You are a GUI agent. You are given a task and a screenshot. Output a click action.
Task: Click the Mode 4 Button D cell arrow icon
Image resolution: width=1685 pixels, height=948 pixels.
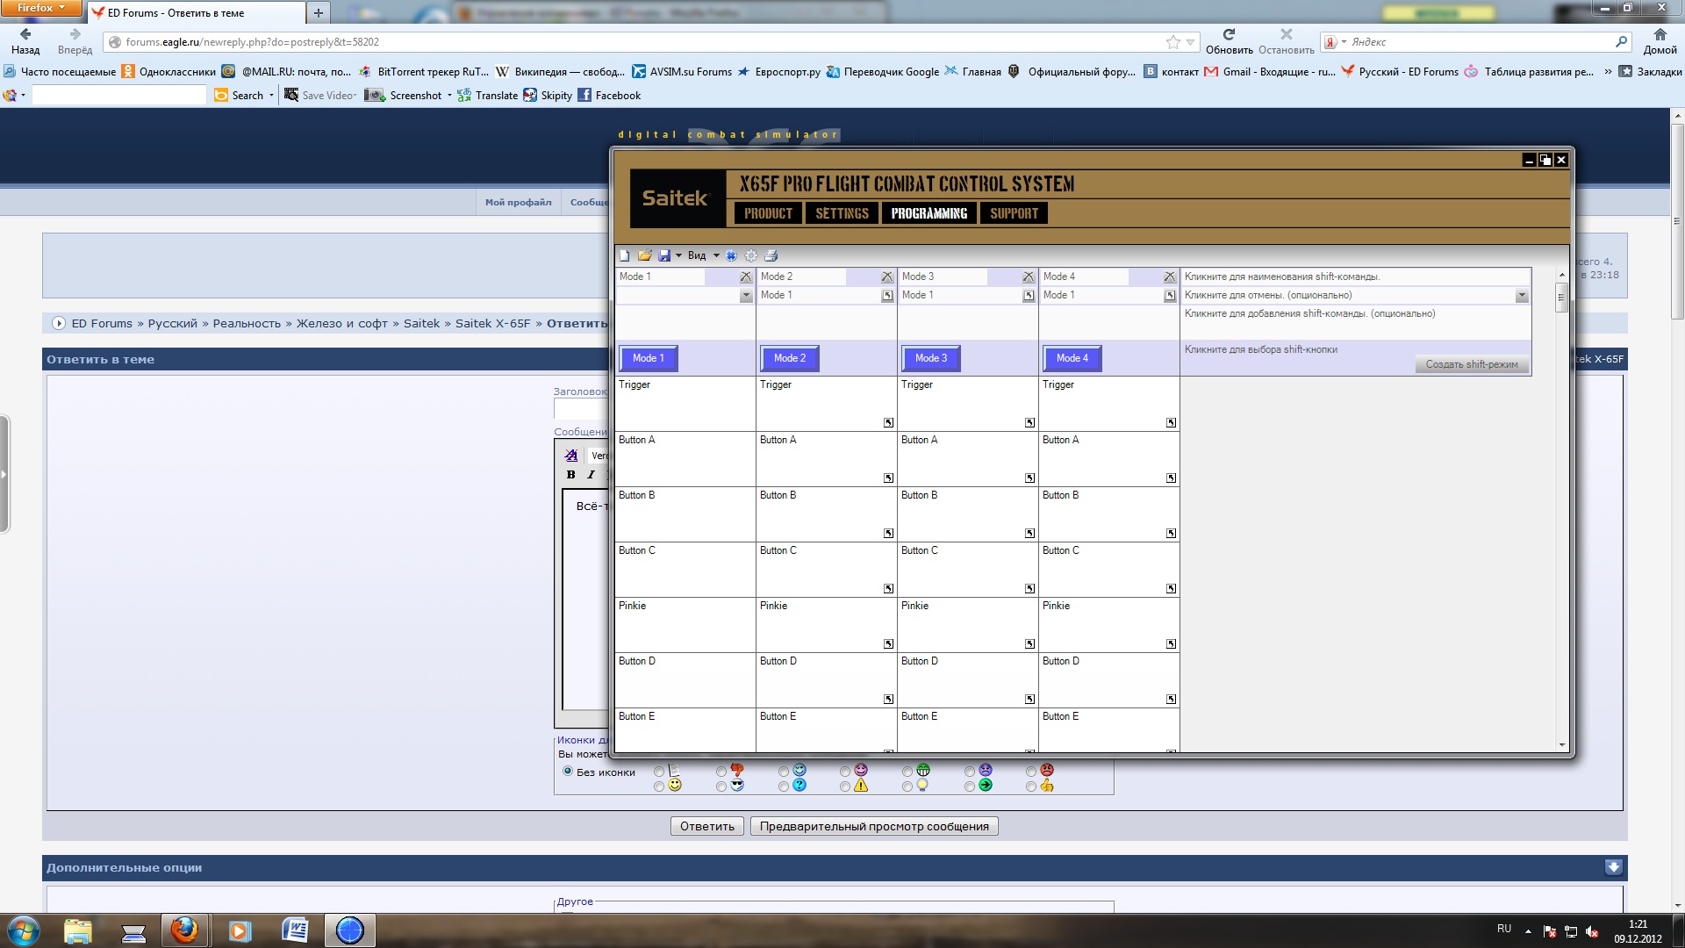(x=1171, y=700)
